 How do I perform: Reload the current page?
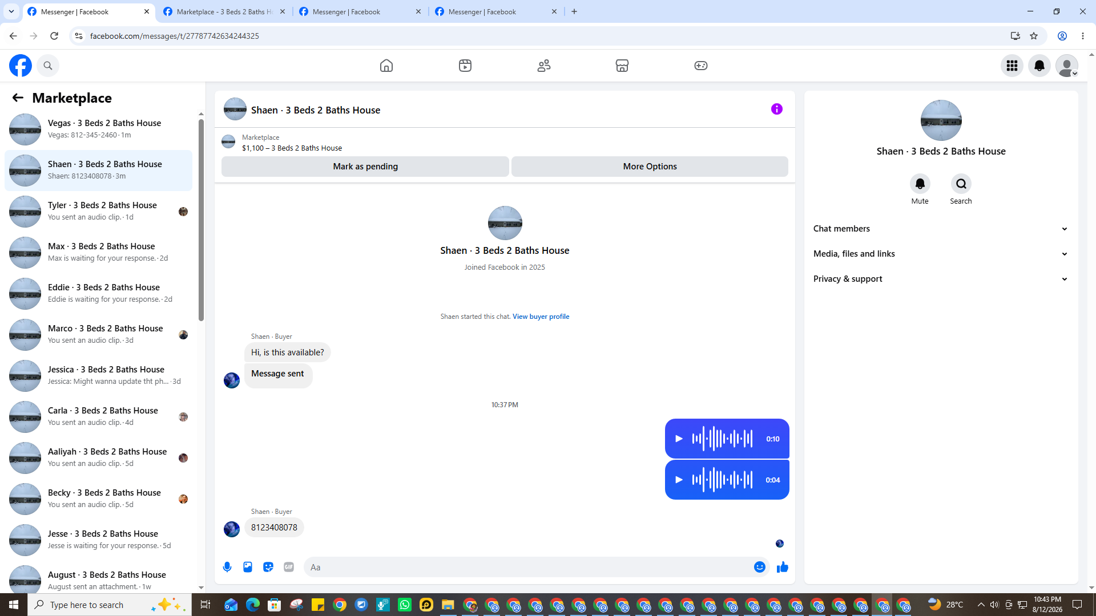click(x=54, y=36)
